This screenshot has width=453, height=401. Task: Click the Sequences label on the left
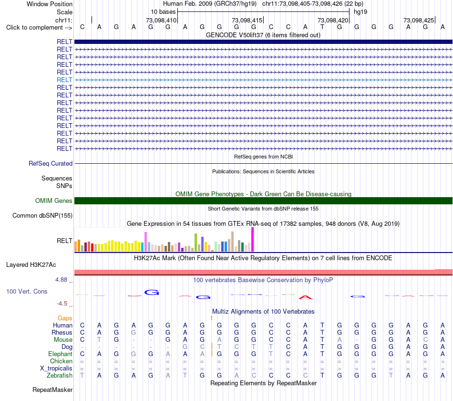57,178
